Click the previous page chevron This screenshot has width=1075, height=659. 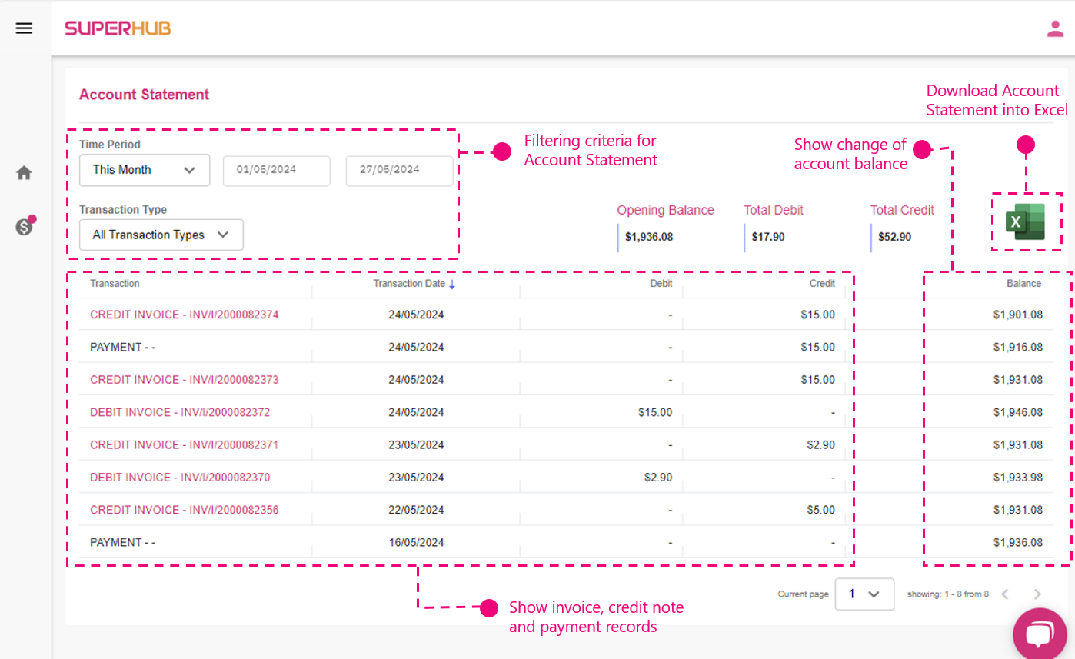point(1006,594)
